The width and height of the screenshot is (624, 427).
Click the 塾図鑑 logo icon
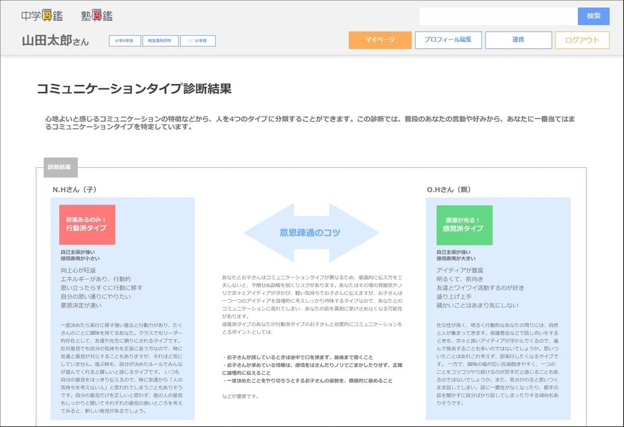pyautogui.click(x=97, y=16)
